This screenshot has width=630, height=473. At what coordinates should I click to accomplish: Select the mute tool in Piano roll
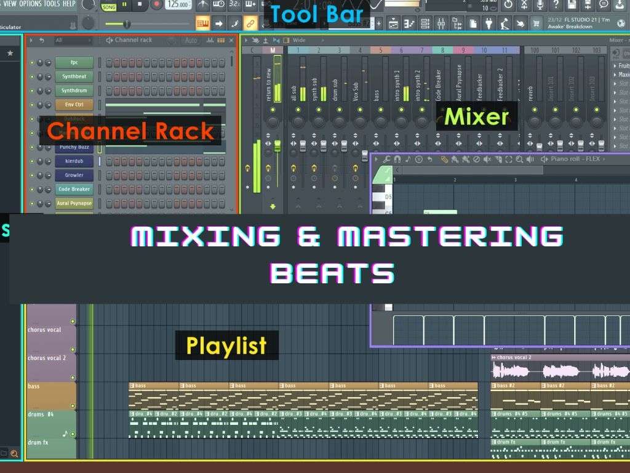[x=487, y=160]
